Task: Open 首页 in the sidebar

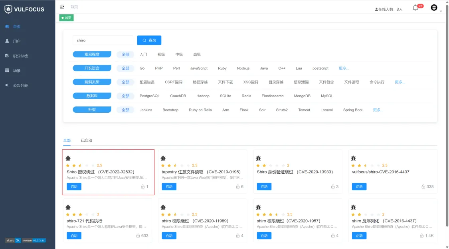Action: [x=17, y=27]
